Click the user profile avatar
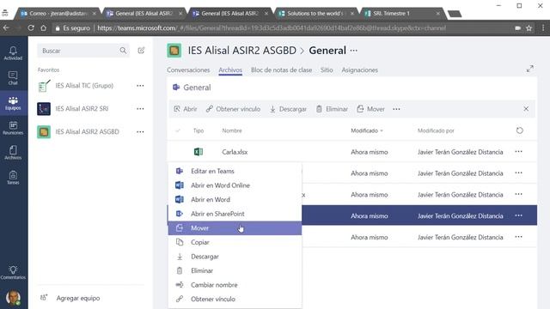550x309 pixels. pos(13,298)
